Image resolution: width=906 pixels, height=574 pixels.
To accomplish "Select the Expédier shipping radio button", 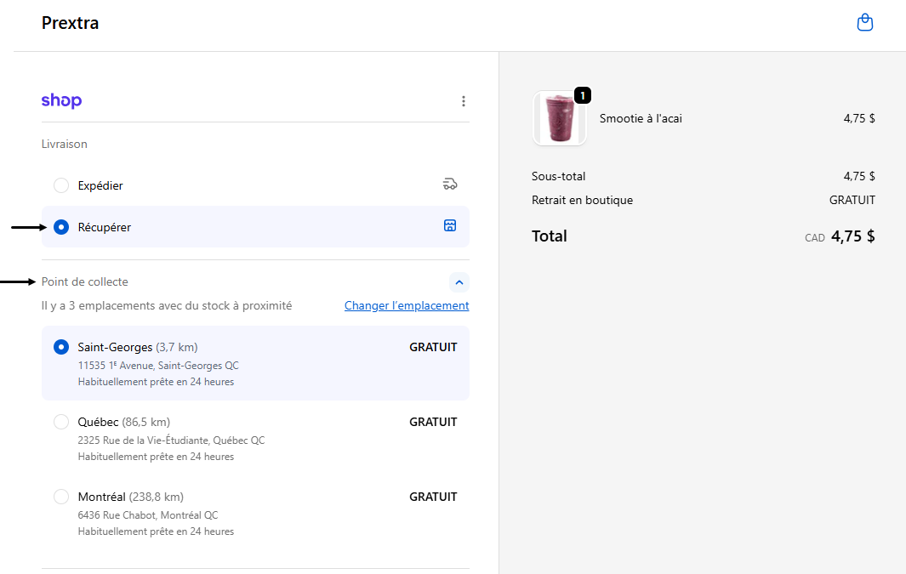I will (61, 185).
